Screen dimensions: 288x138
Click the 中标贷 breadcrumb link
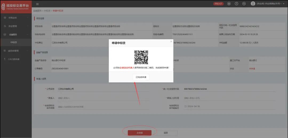pos(47,11)
